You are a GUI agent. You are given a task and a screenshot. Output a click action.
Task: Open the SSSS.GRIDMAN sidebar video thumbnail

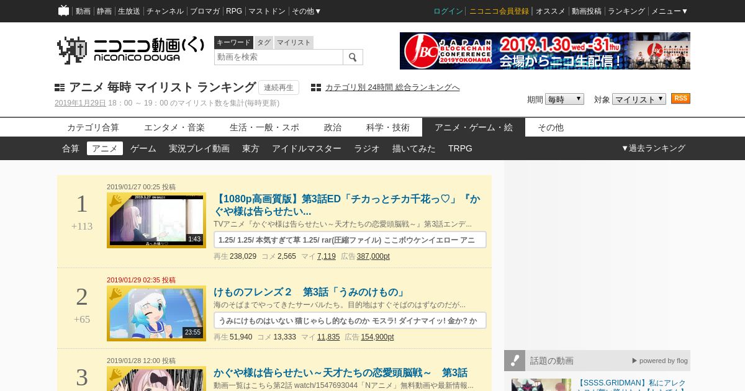click(541, 385)
